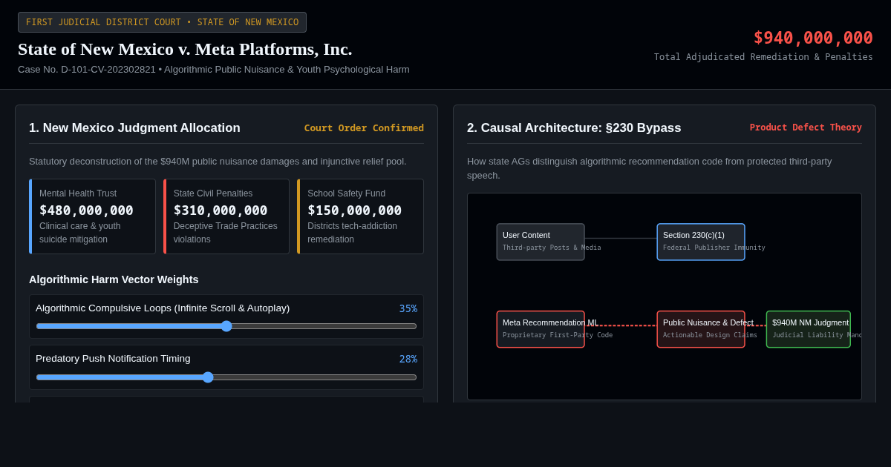Click the Section 230(c)(1) diagram node

pos(701,242)
